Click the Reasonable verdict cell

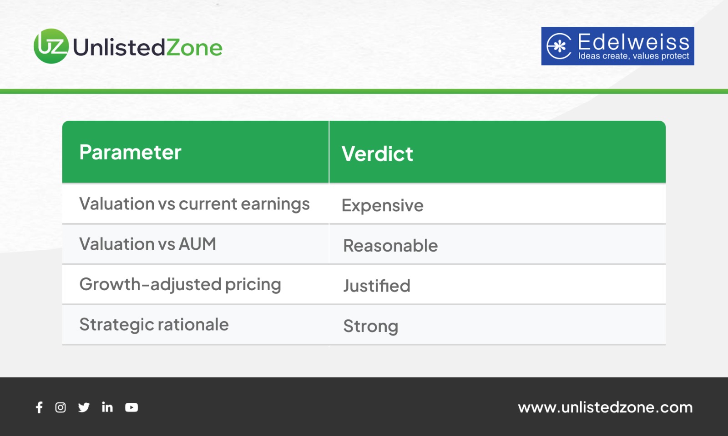tap(390, 246)
